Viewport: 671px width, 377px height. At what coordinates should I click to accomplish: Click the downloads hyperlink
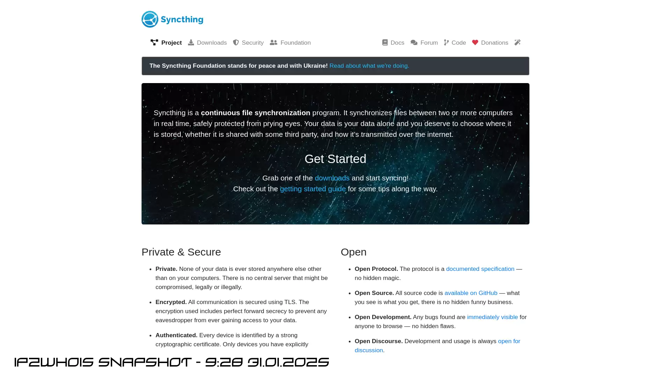point(332,178)
